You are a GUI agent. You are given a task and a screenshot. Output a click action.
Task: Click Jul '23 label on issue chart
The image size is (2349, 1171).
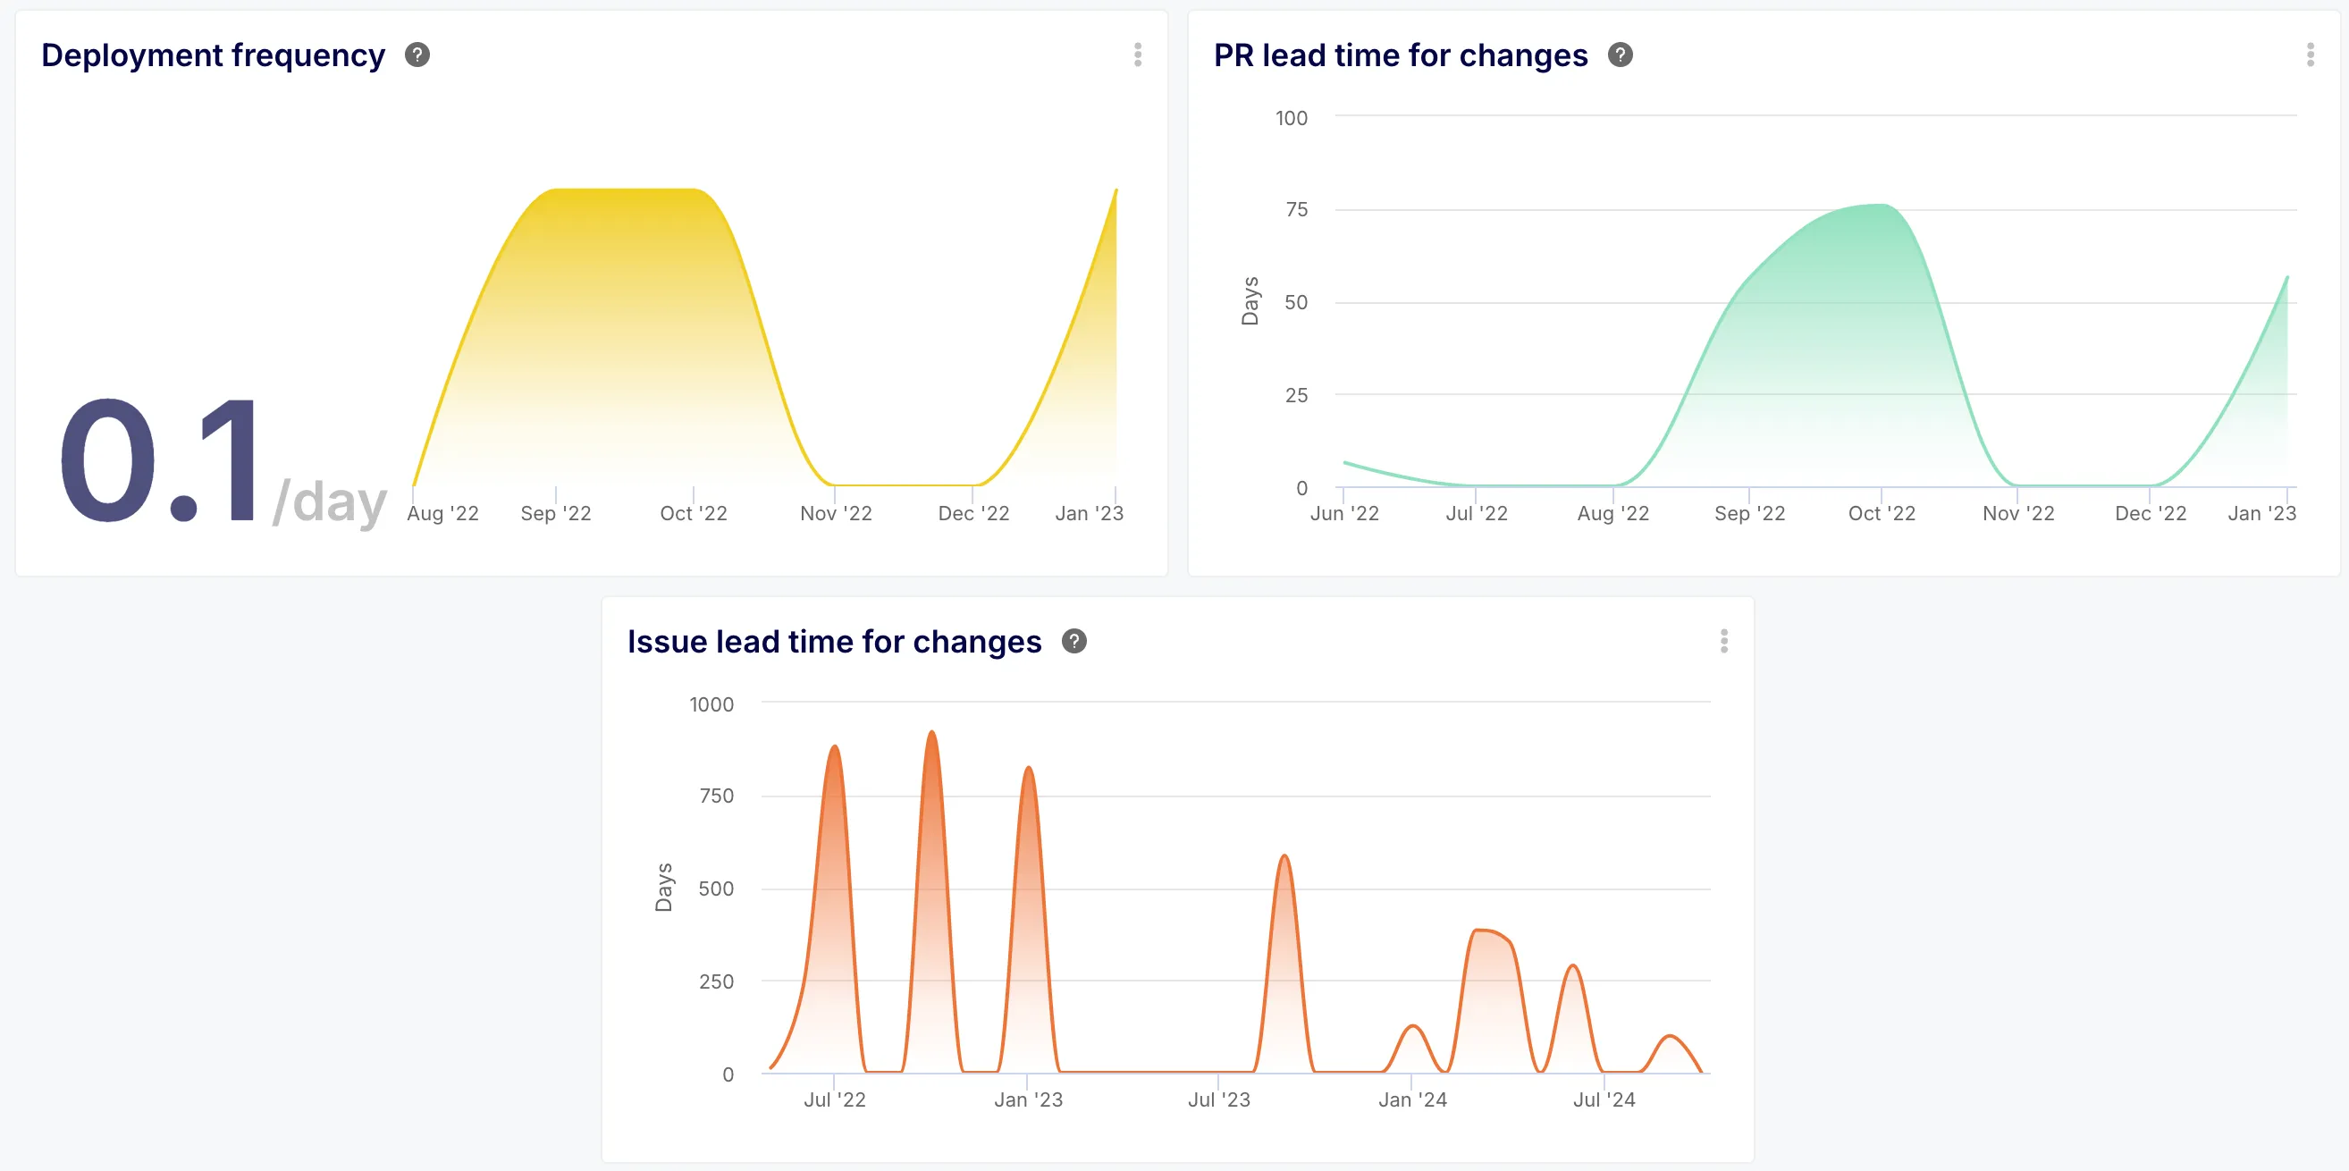coord(1218,1099)
